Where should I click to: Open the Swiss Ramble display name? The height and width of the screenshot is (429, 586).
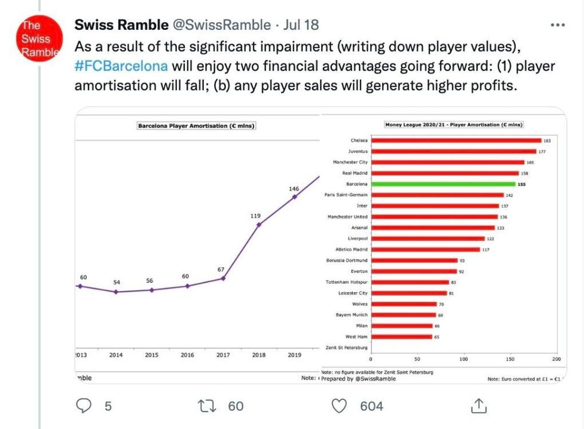(x=121, y=25)
